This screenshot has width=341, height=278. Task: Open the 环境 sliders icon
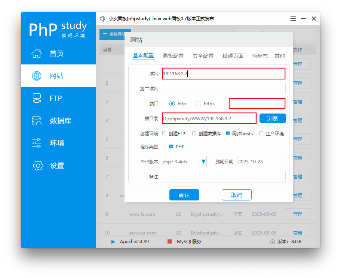coord(37,143)
